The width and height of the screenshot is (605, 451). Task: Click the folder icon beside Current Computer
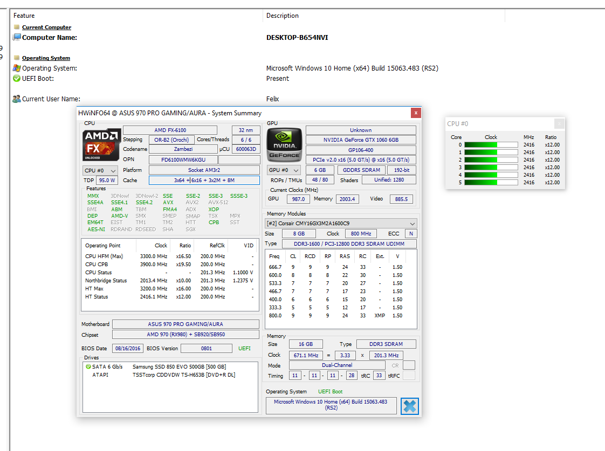17,27
